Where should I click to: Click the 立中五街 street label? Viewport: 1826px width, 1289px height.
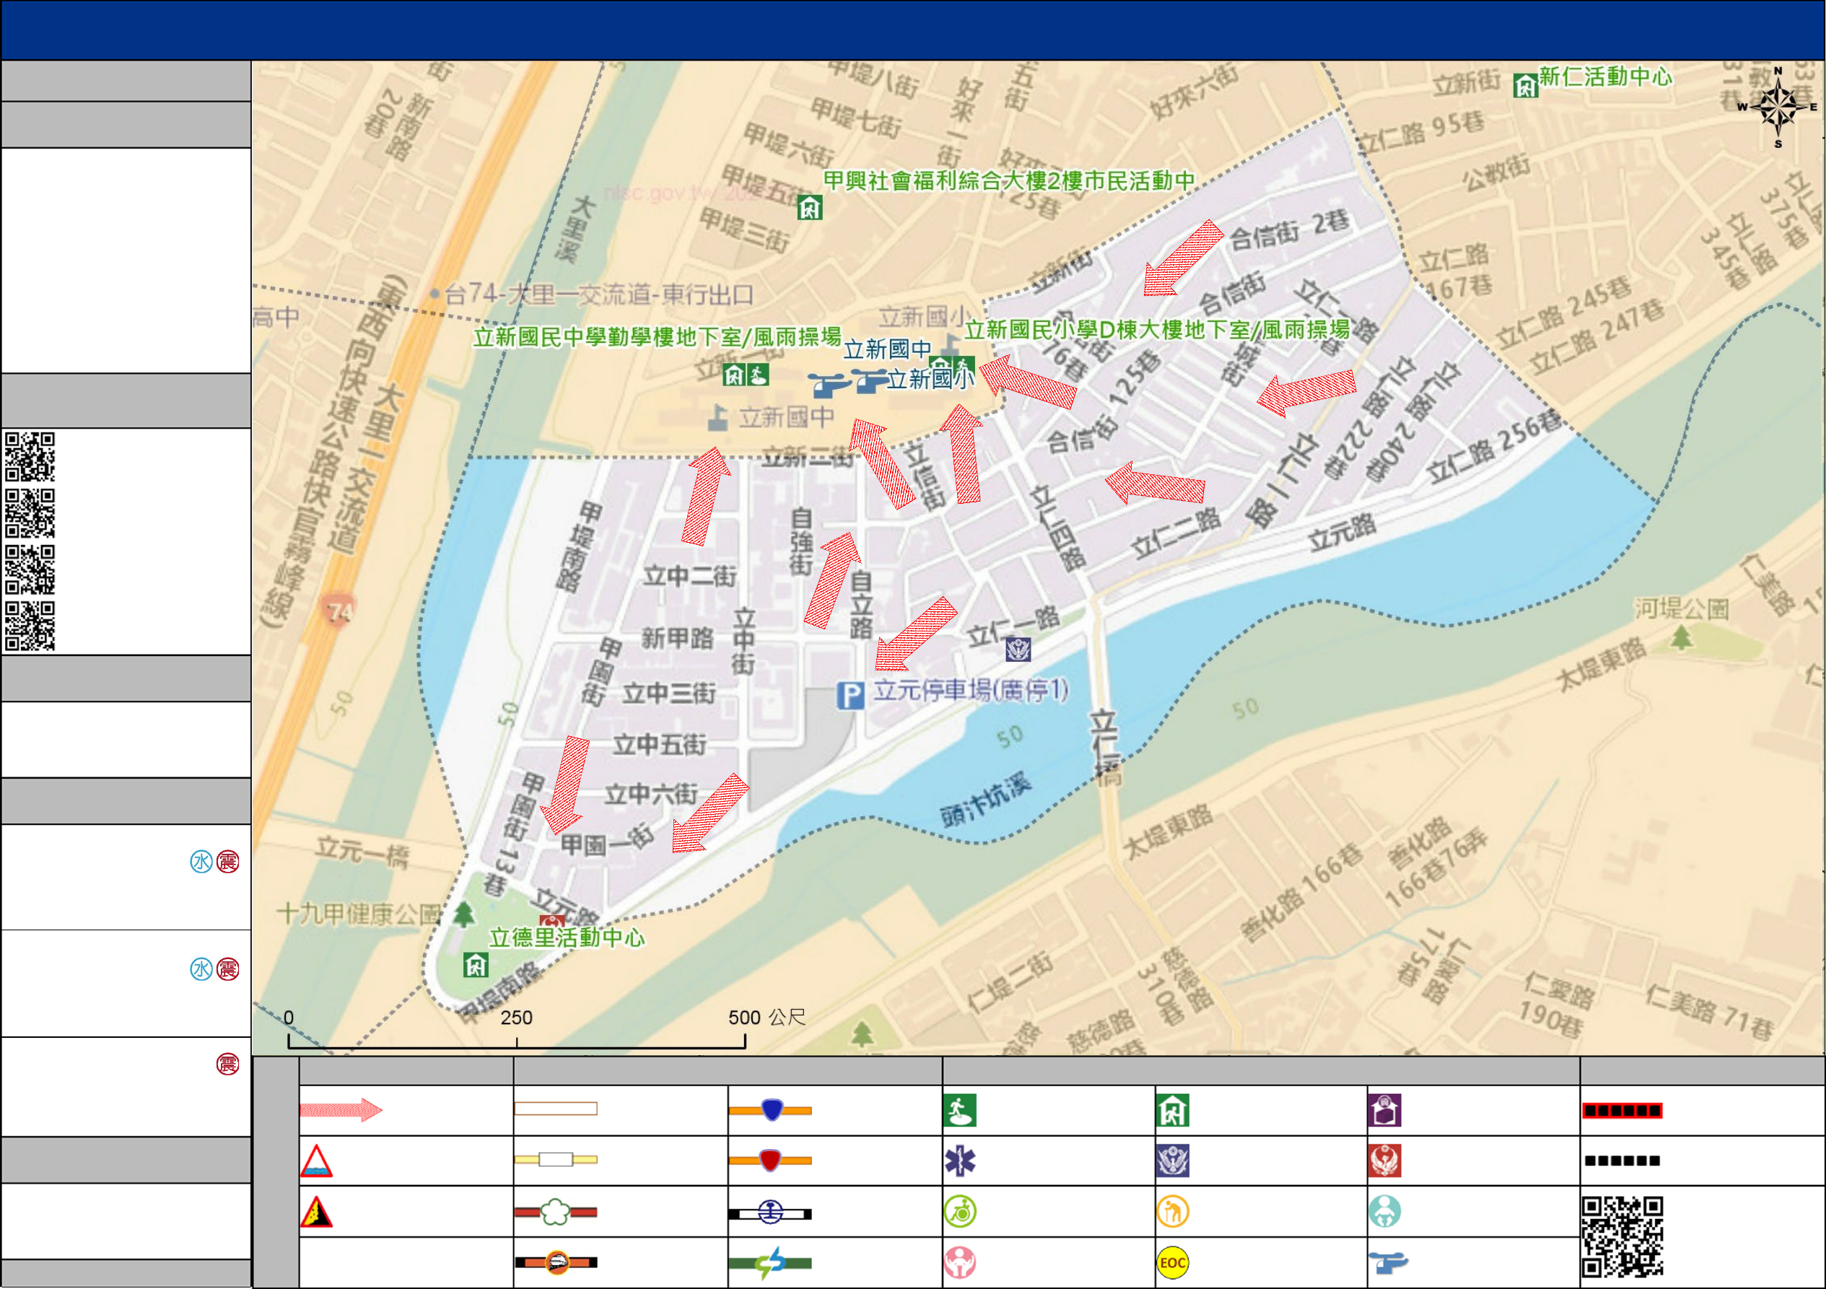659,745
